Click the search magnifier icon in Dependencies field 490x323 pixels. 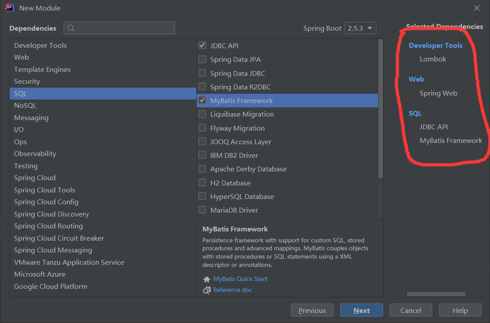point(71,28)
